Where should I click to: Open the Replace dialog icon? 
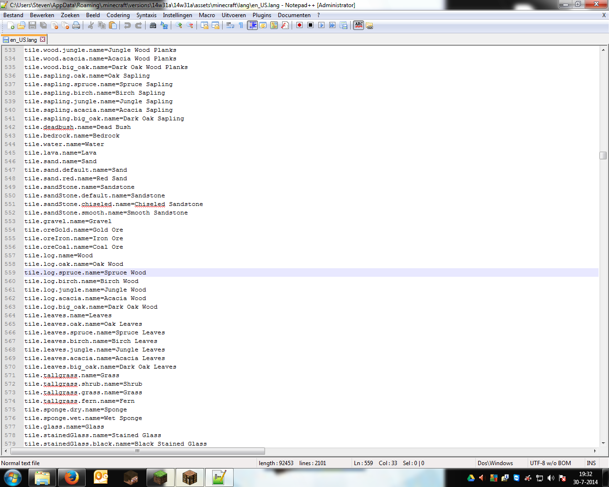coord(164,25)
